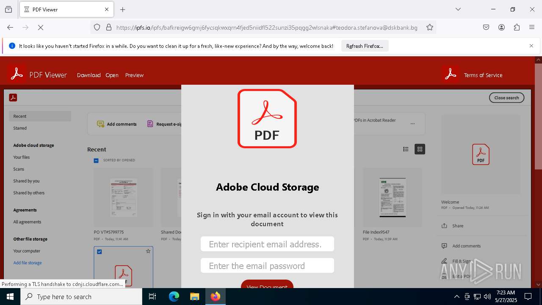Viewport: 542px width, 305px height.
Task: Select the Open menu item
Action: (x=112, y=75)
